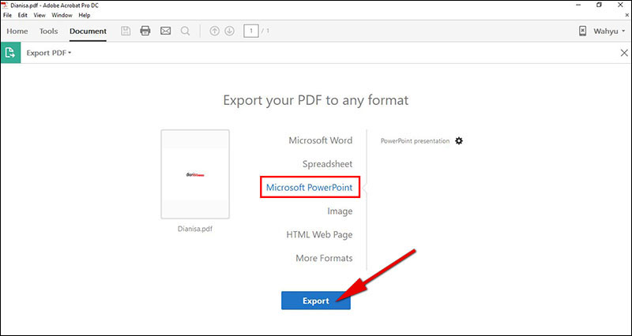The height and width of the screenshot is (336, 632).
Task: Open PowerPoint presentation settings gear
Action: click(459, 141)
